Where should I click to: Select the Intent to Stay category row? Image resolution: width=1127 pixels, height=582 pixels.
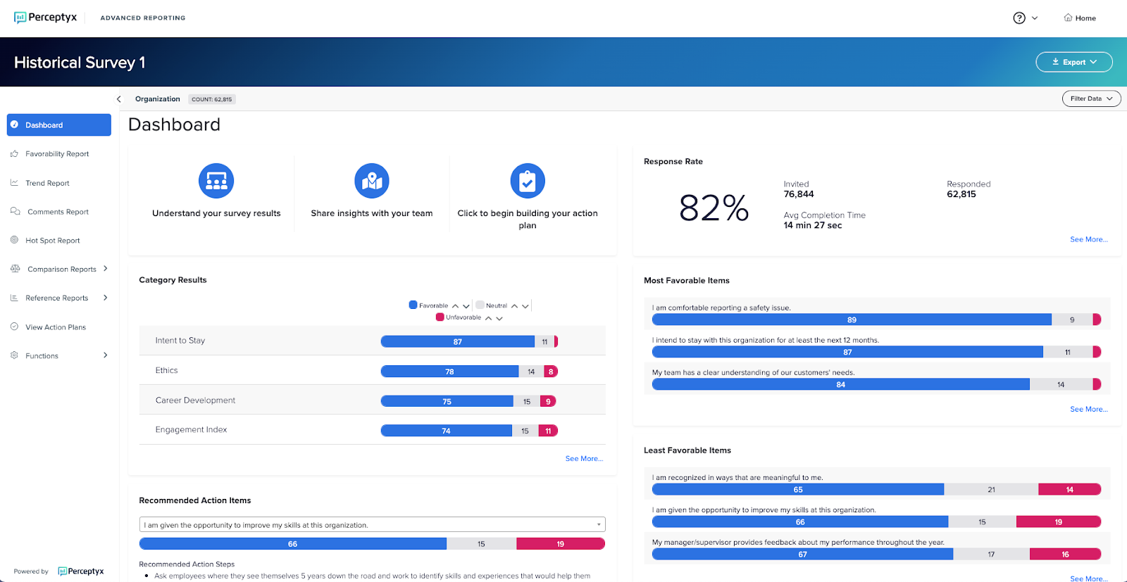click(x=372, y=341)
